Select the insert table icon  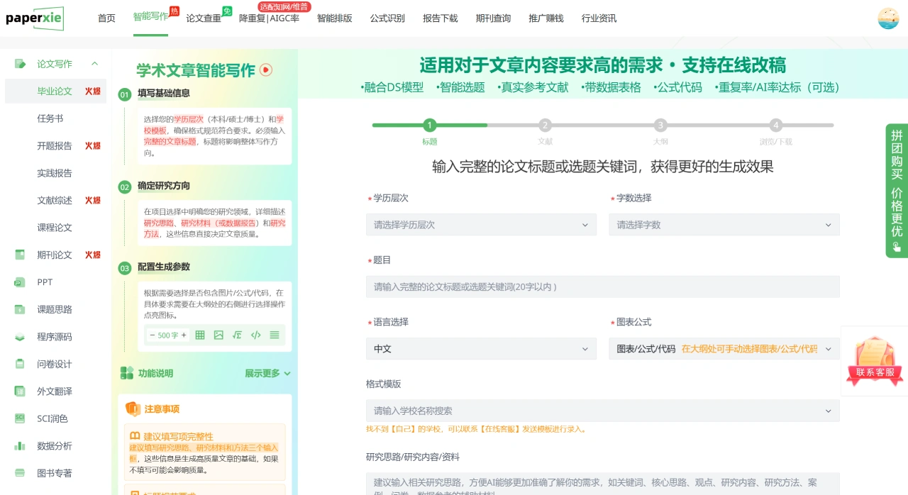point(201,335)
